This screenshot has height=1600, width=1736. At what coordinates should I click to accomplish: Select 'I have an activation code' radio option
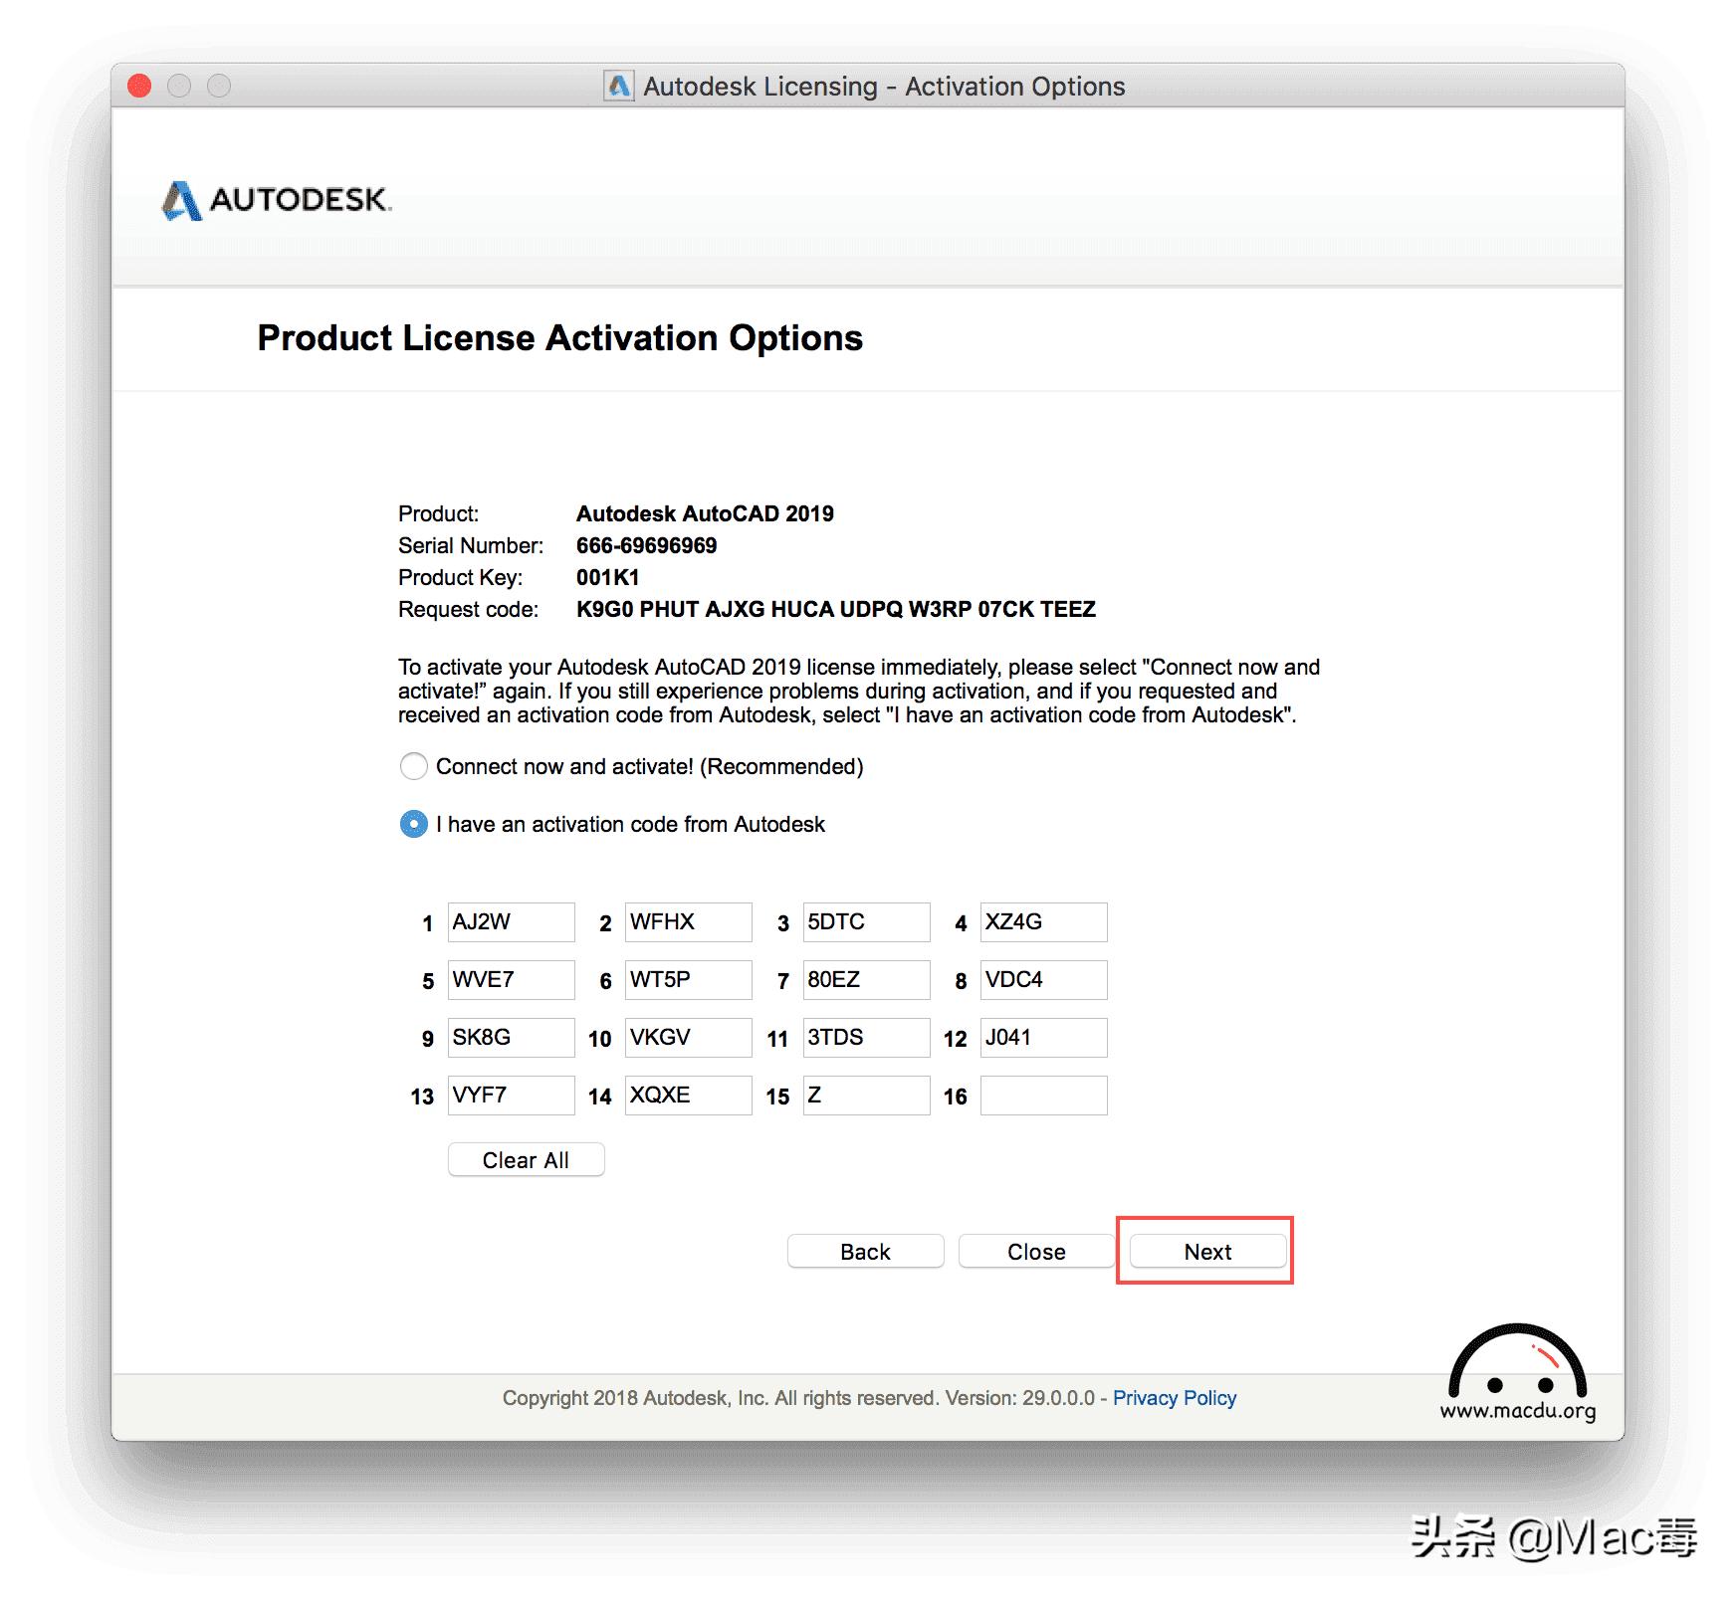(x=413, y=824)
